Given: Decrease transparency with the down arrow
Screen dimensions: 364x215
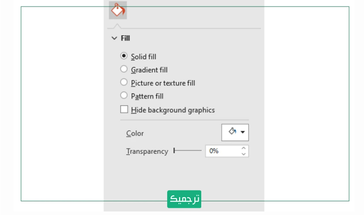Looking at the screenshot, I should 244,154.
